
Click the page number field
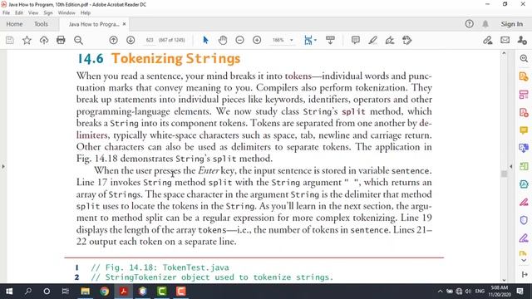point(150,40)
